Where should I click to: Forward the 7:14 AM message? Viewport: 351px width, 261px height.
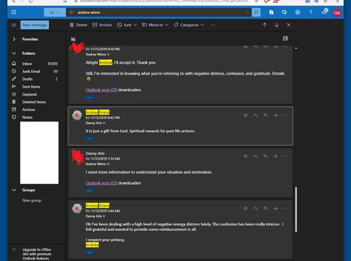coord(275,156)
